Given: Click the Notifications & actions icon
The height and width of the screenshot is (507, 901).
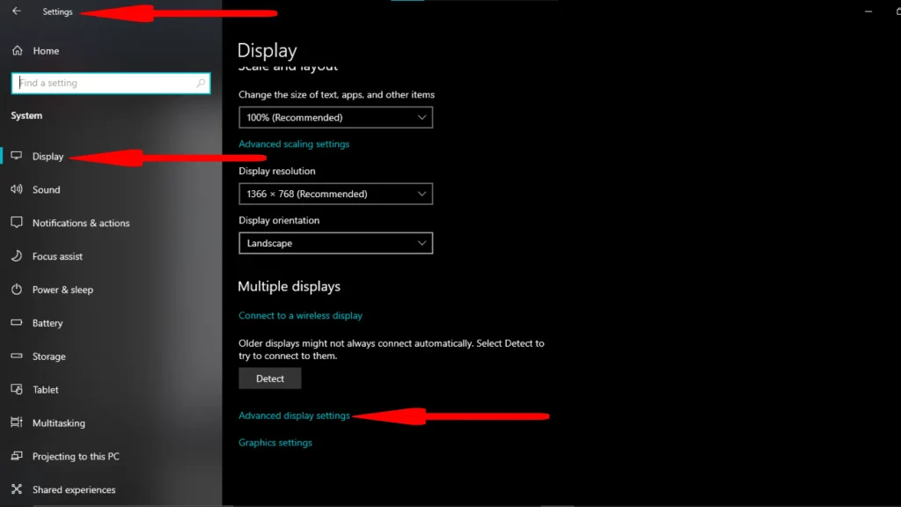Looking at the screenshot, I should coord(17,223).
